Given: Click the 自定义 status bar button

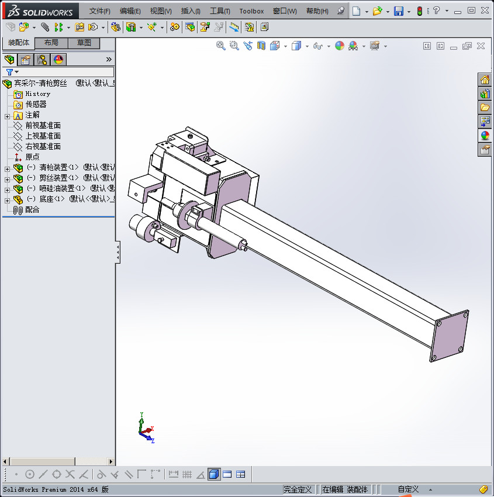Looking at the screenshot, I should (408, 489).
